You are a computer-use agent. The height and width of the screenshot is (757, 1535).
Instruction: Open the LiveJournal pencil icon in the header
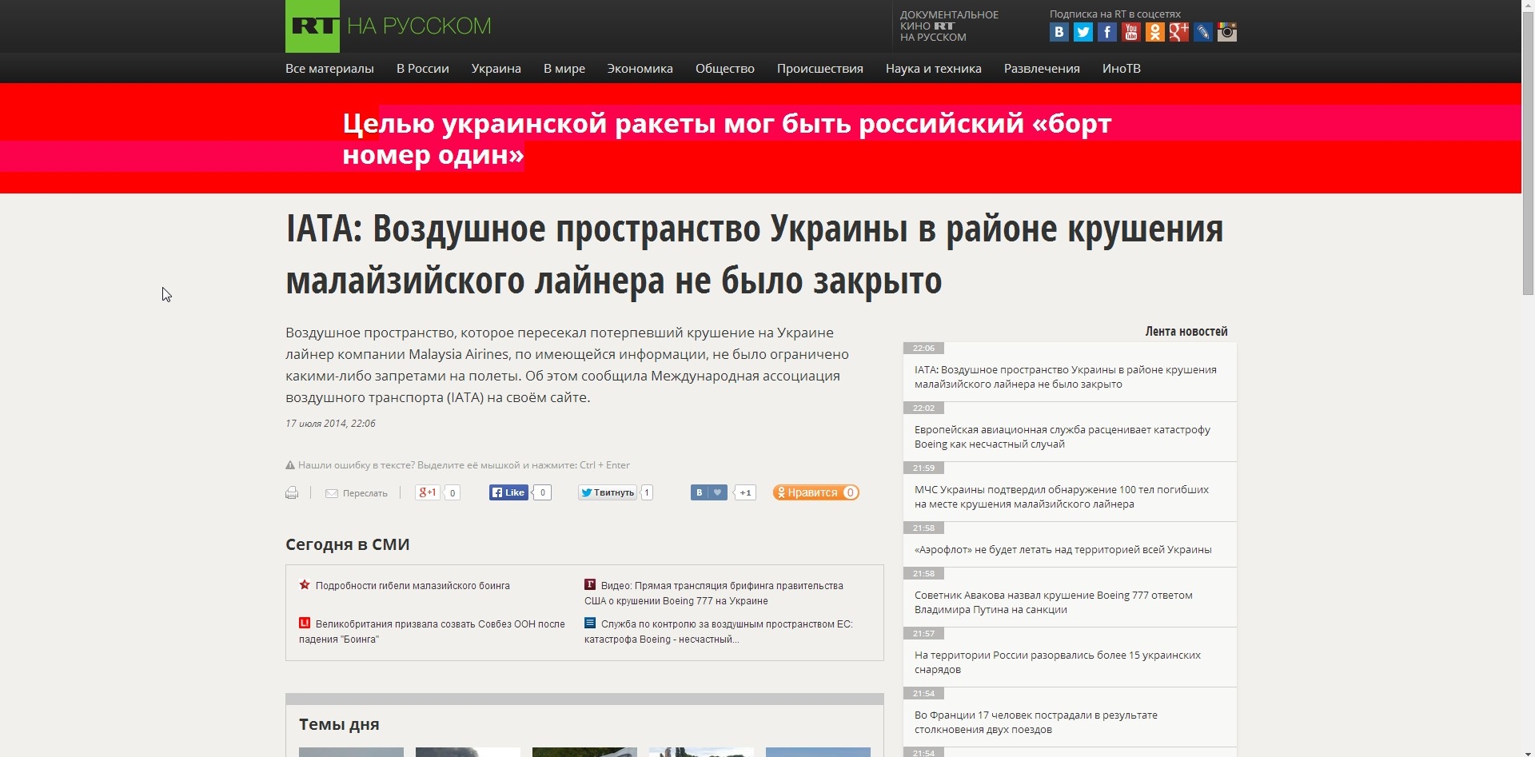coord(1202,32)
